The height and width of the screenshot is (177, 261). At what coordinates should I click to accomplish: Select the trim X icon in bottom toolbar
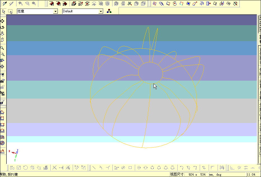(55, 168)
